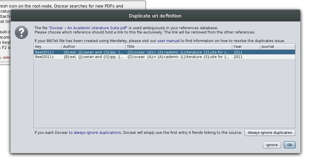Image resolution: width=316 pixels, height=165 pixels.
Task: Follow the "to always ignore duplications" link
Action: click(x=95, y=133)
